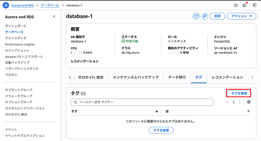The width and height of the screenshot is (261, 141).
Task: Click page number 1 in pagination
Action: tap(234, 102)
